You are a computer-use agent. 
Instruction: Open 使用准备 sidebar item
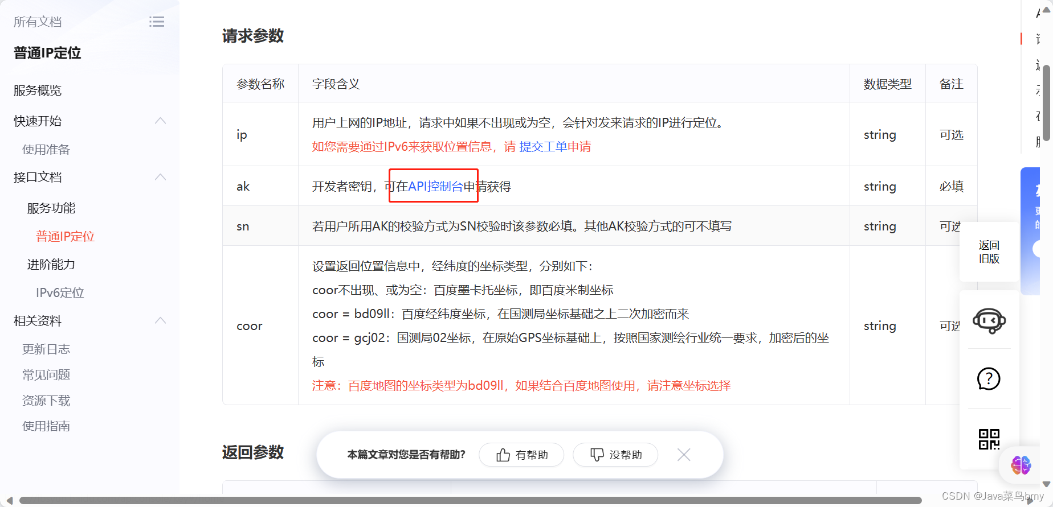[46, 150]
